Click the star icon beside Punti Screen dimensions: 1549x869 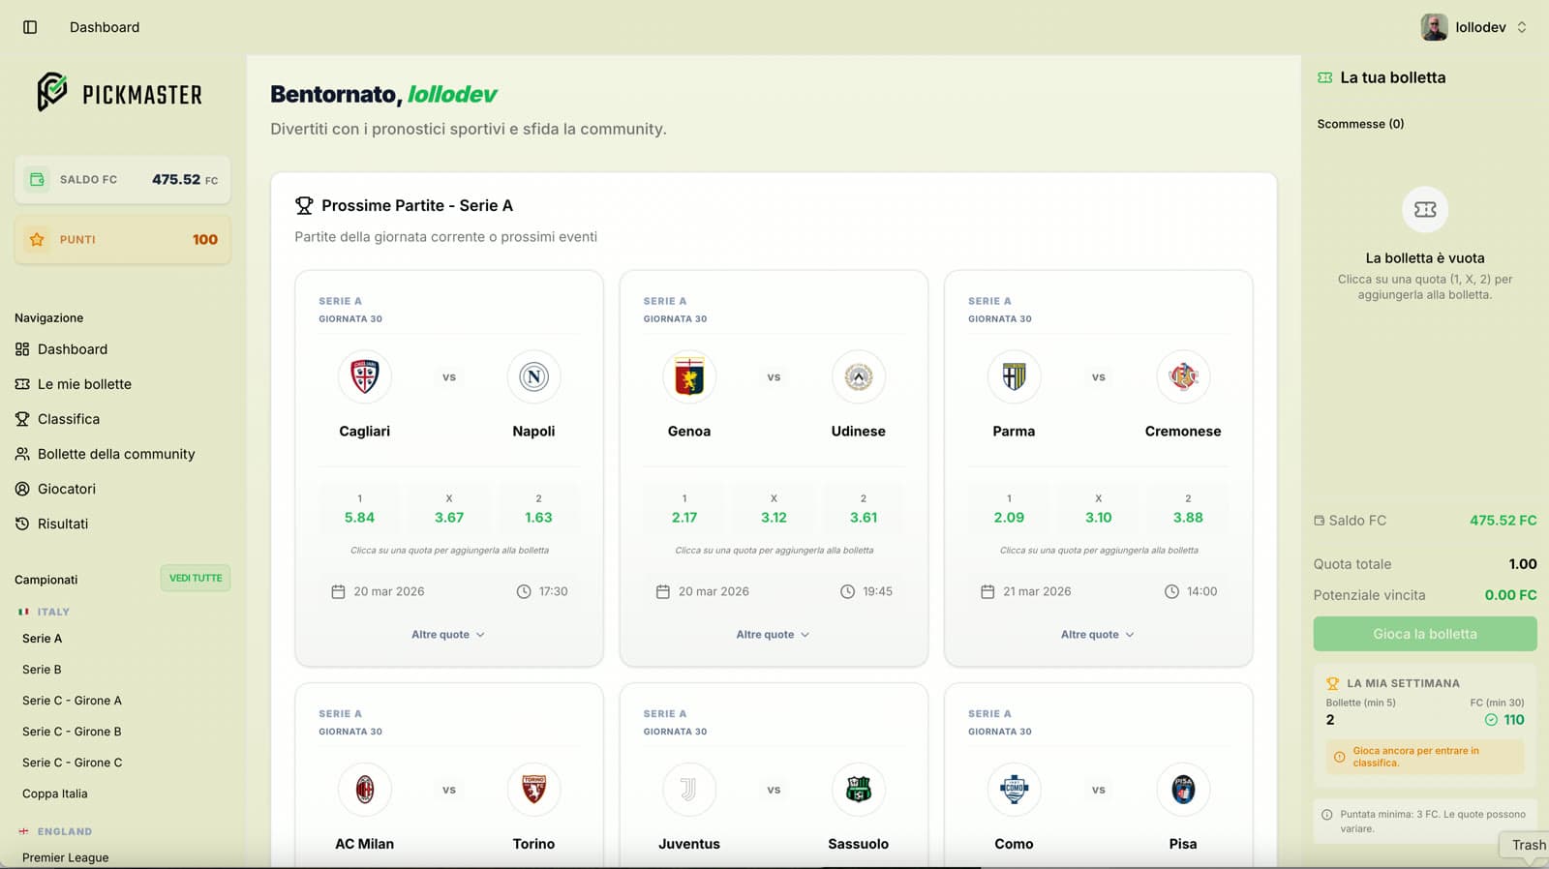37,239
